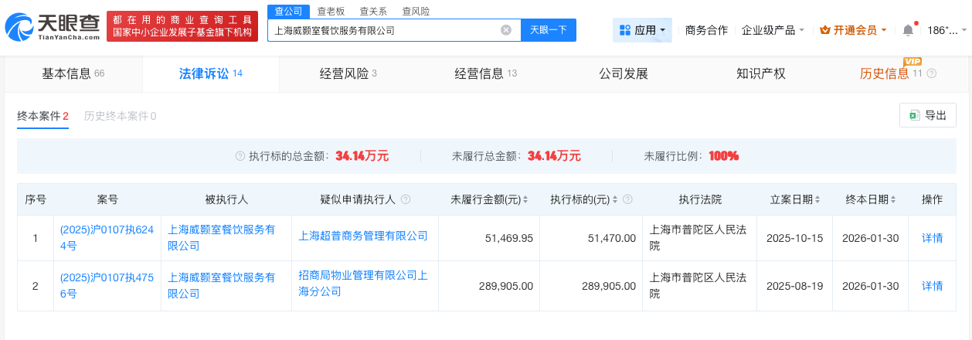Viewport: 972px width, 340px height.
Task: Open case number (2025)沪0107执6244号
Action: pyautogui.click(x=107, y=238)
